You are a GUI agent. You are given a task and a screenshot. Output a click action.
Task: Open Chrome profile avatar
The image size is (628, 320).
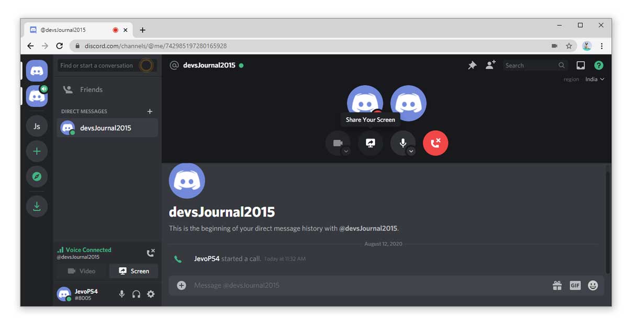point(587,46)
